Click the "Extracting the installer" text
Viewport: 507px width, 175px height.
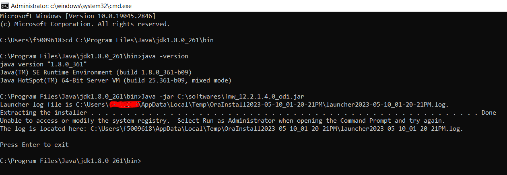[x=43, y=113]
